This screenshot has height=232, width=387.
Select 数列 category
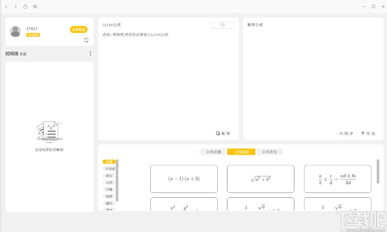109,203
